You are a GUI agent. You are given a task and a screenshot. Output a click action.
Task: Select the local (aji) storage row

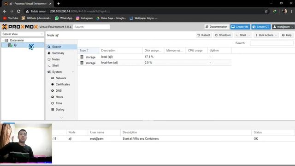tap(154, 57)
